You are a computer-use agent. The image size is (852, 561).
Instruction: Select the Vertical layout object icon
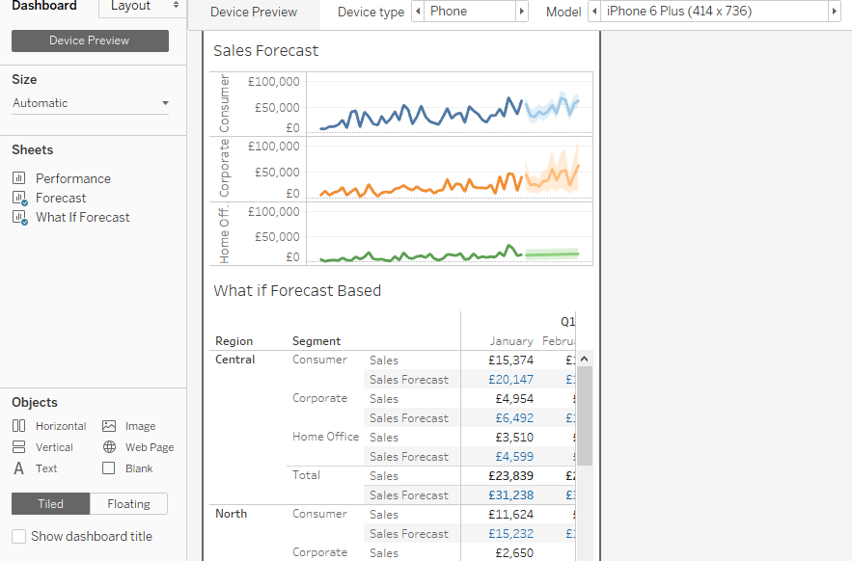18,447
